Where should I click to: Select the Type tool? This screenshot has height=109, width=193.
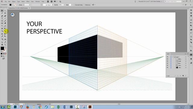(x=2, y=18)
